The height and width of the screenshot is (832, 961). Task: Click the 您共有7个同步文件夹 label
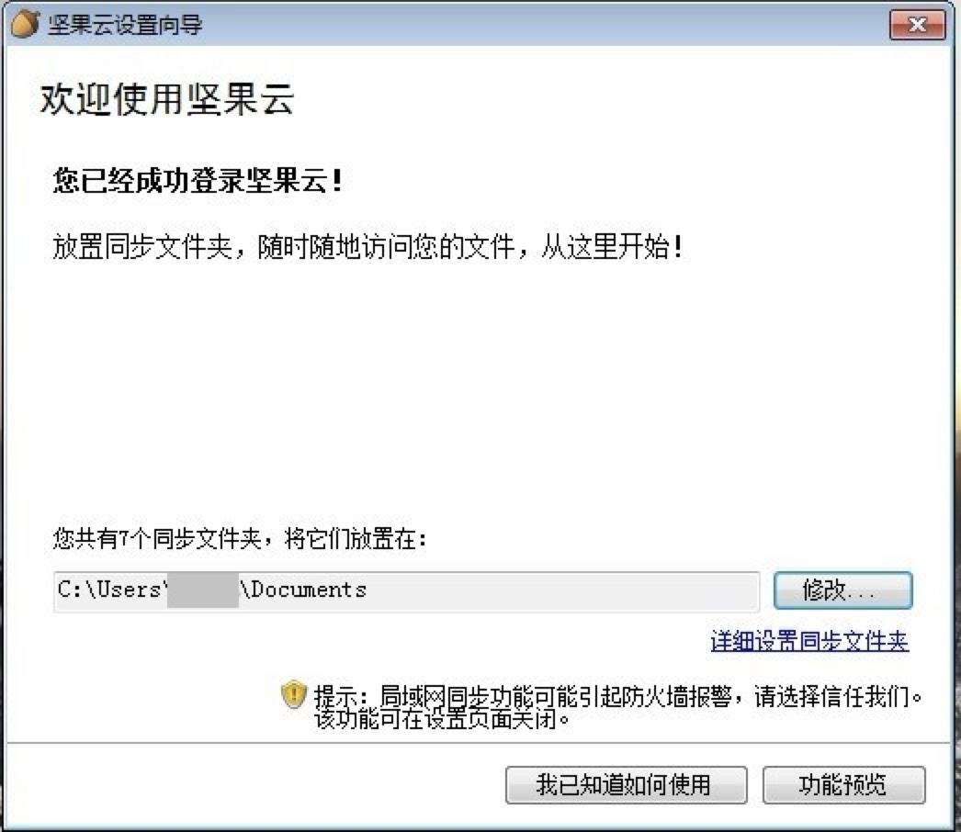pos(240,539)
